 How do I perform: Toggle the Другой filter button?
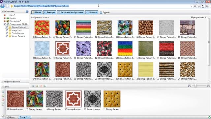[x=105, y=13]
